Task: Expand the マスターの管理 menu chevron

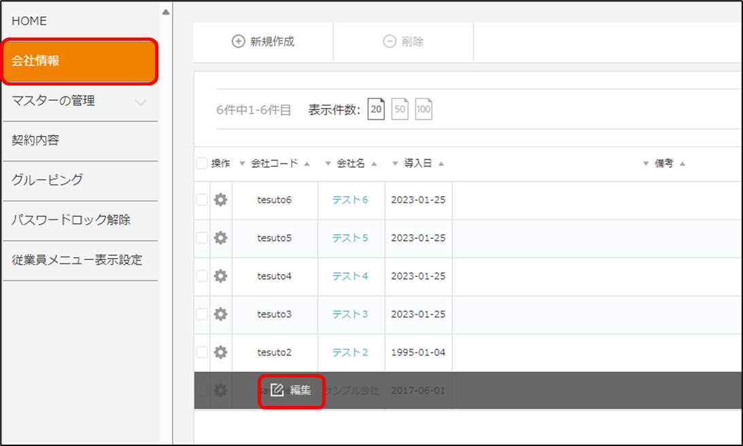Action: point(141,103)
